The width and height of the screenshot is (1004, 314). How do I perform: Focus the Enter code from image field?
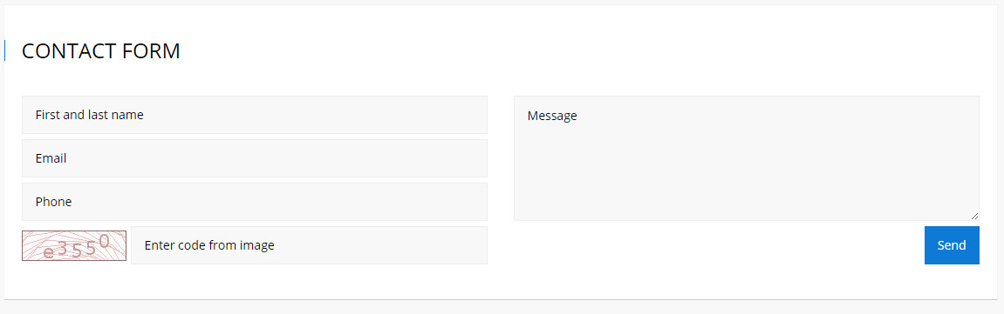click(310, 245)
